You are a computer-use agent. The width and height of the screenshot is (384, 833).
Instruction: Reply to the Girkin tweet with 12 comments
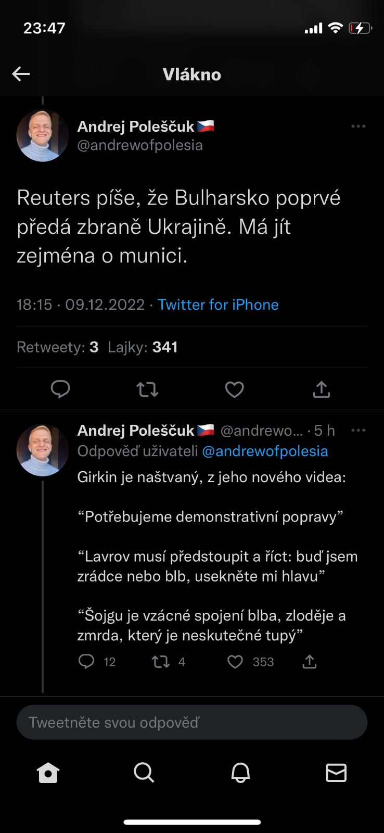(86, 661)
